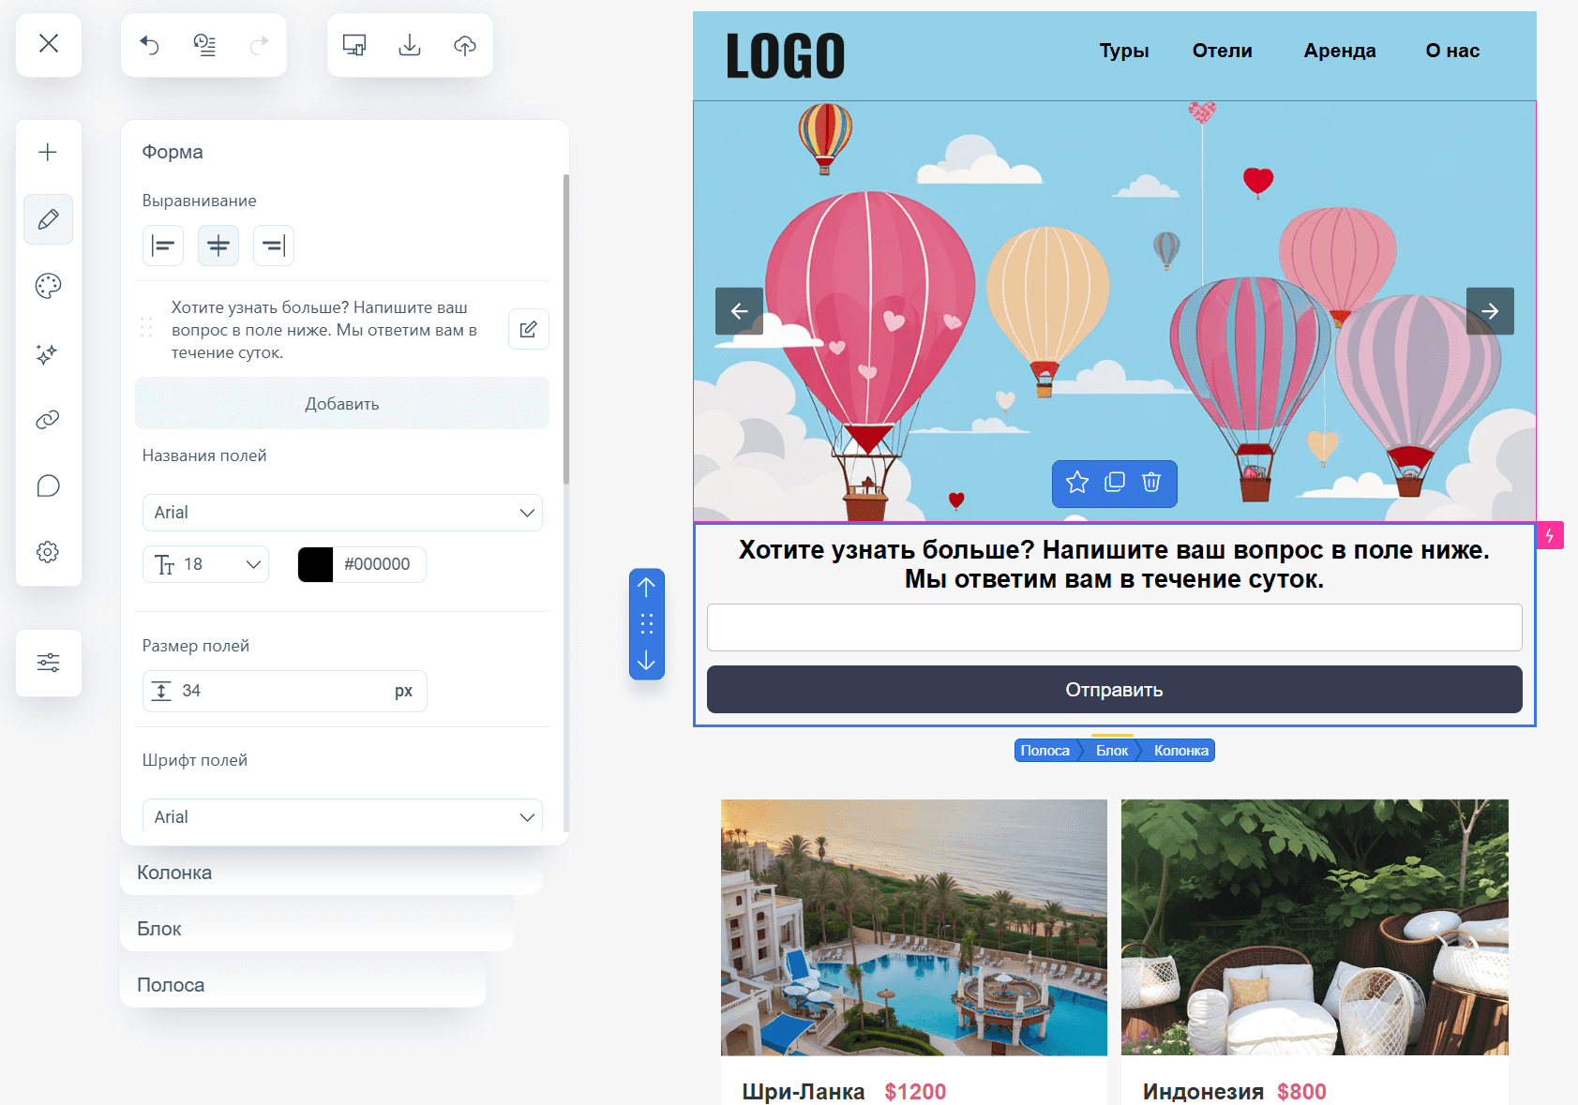
Task: Click the form's empty text input
Action: click(x=1114, y=628)
